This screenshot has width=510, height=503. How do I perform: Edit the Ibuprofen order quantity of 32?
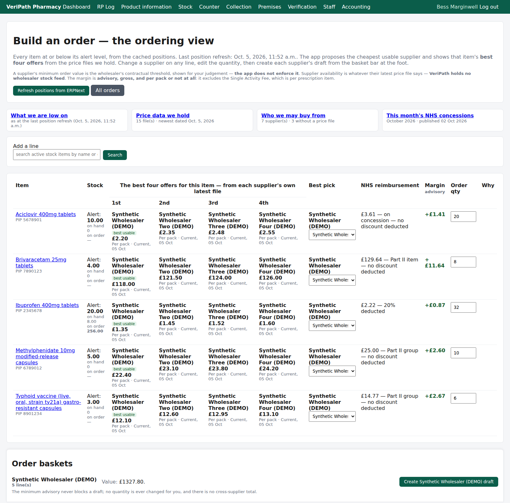coord(463,307)
